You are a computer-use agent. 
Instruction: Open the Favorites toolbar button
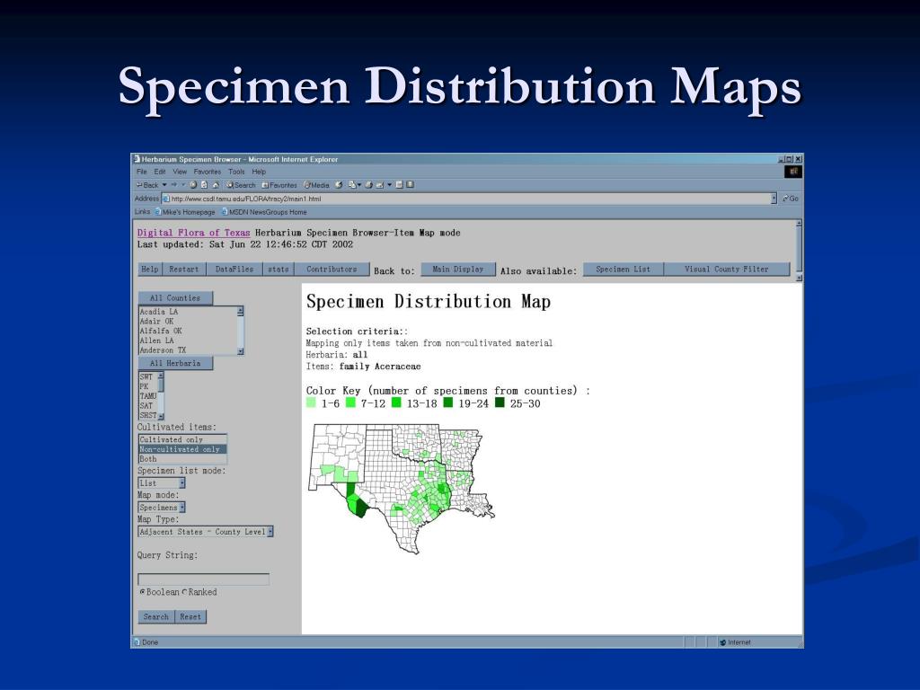tap(279, 185)
